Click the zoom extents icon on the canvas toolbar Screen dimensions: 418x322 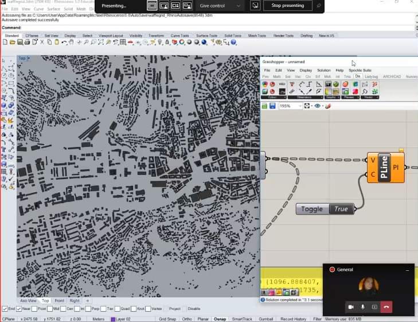(308, 106)
